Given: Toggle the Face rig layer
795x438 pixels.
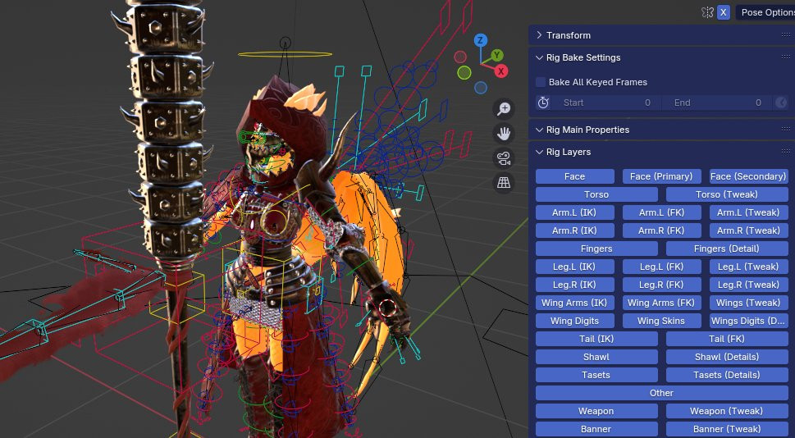Looking at the screenshot, I should 575,176.
